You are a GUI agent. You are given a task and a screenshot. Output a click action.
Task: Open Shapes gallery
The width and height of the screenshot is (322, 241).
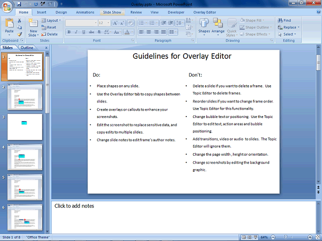(x=204, y=27)
